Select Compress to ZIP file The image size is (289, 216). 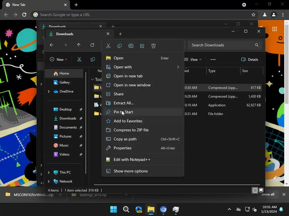(143, 130)
